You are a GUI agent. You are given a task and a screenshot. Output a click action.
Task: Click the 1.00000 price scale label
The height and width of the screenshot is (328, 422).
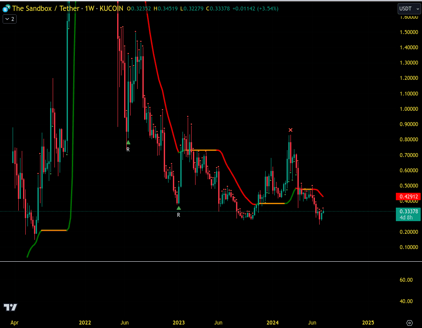tap(409, 109)
